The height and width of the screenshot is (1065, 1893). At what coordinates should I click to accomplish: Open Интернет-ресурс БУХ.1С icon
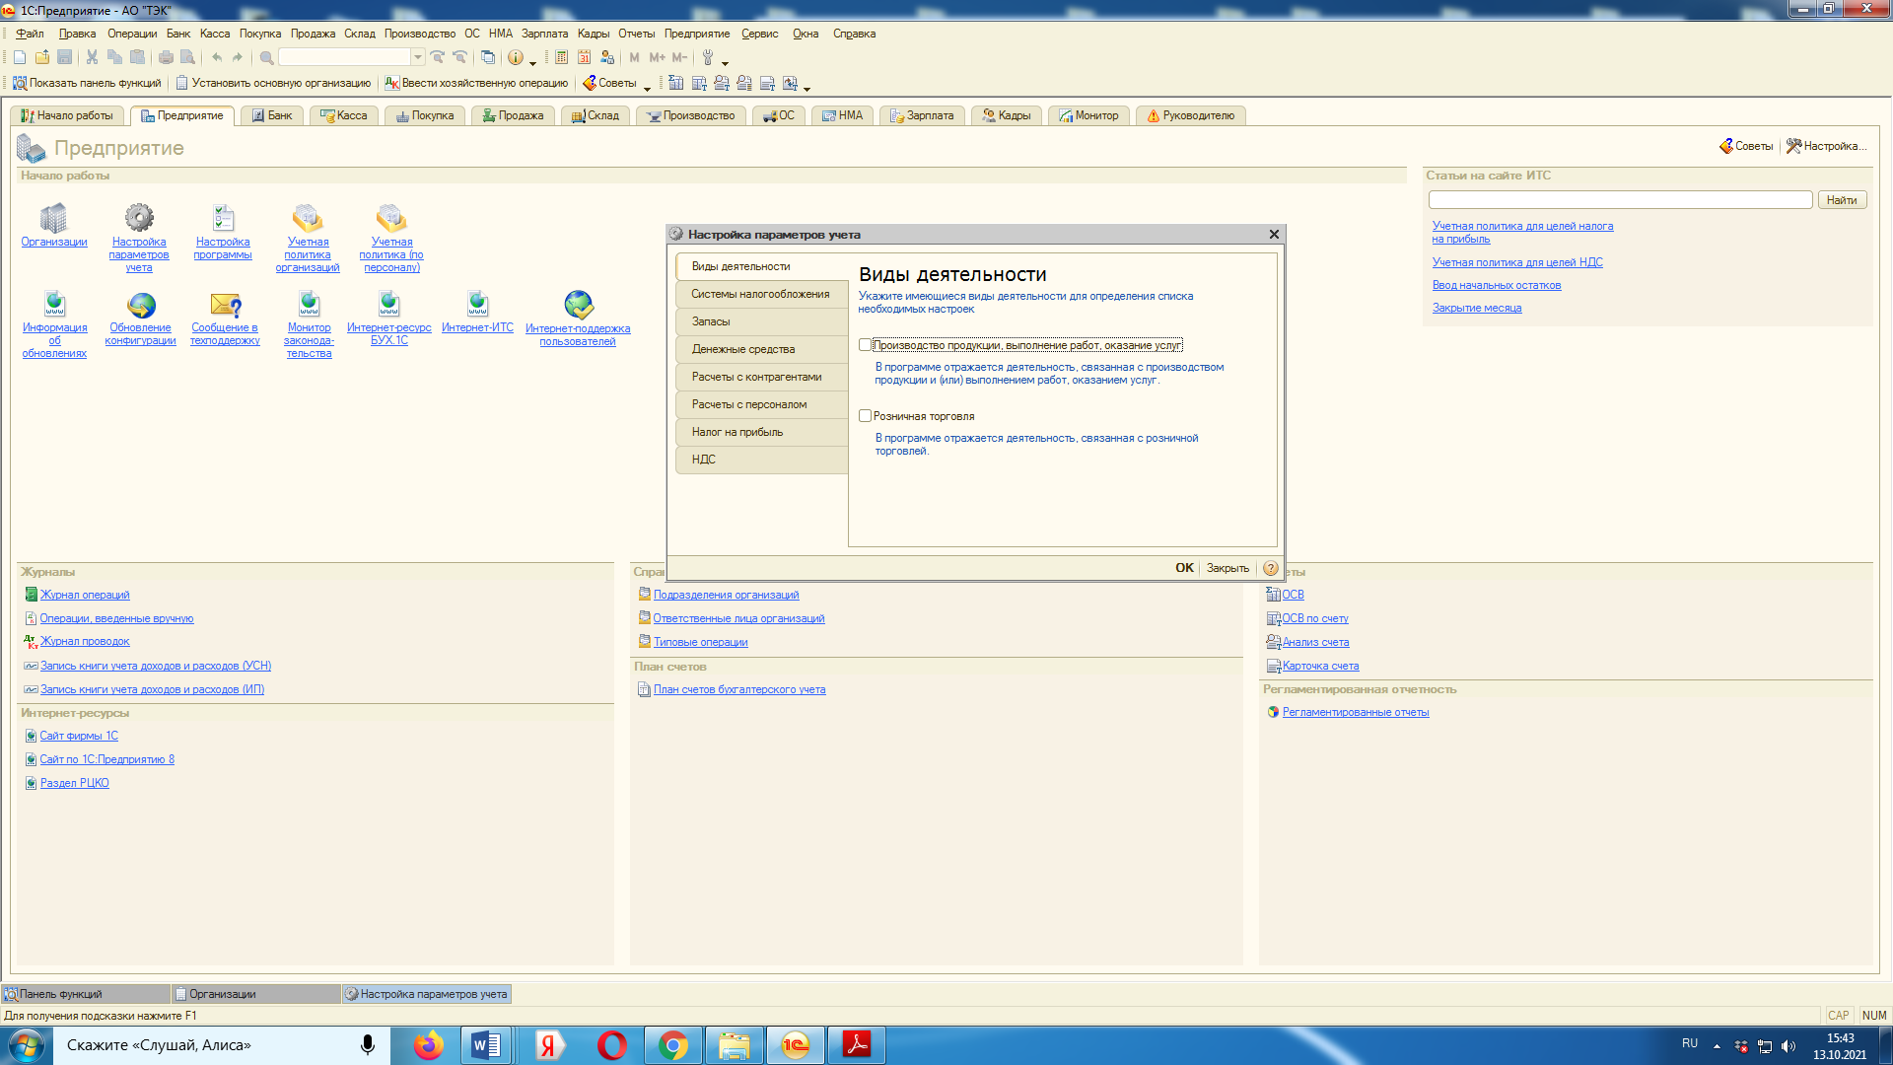(x=389, y=304)
